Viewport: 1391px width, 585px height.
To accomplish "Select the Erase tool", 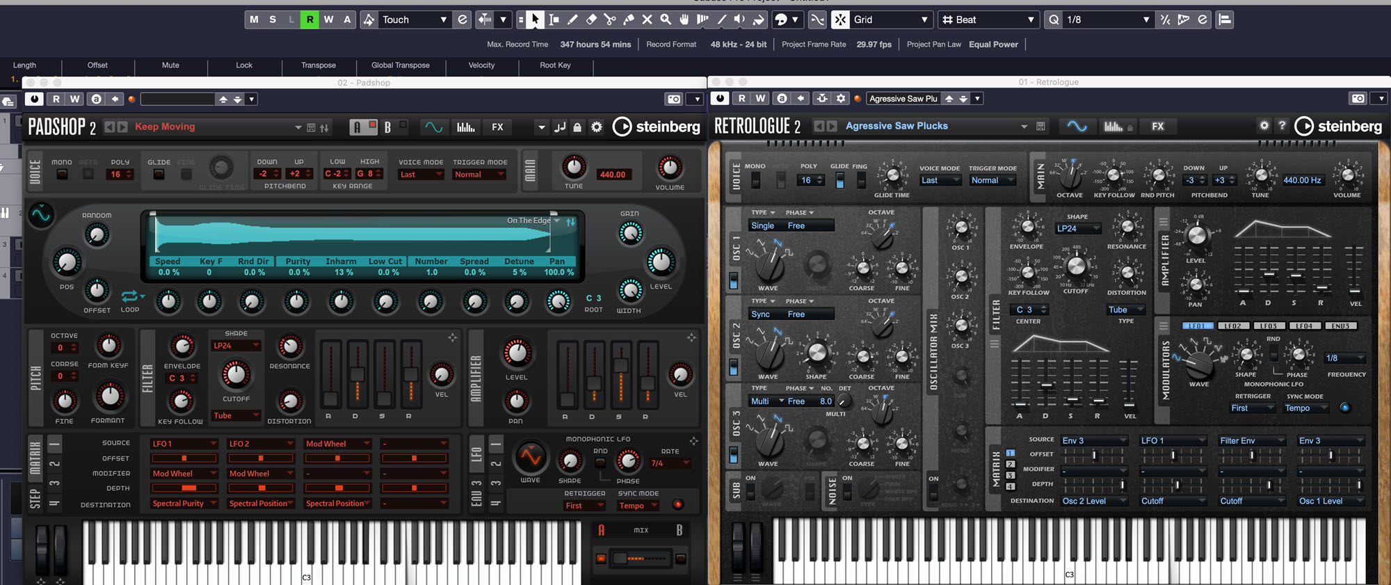I will [x=591, y=19].
